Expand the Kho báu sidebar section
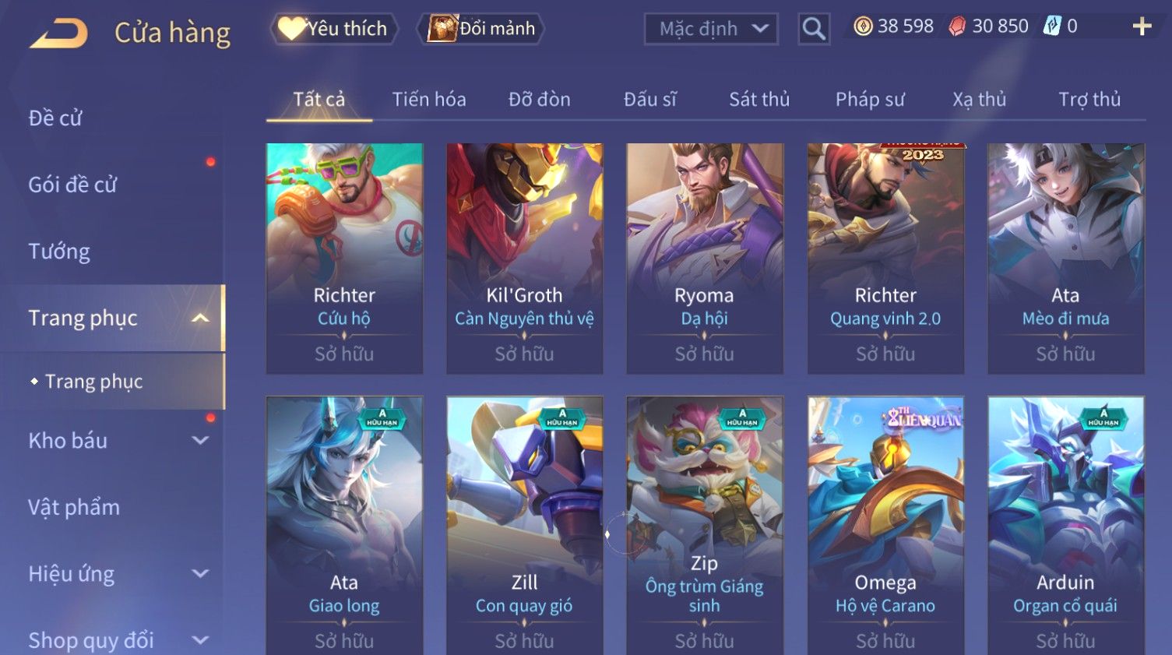 200,440
